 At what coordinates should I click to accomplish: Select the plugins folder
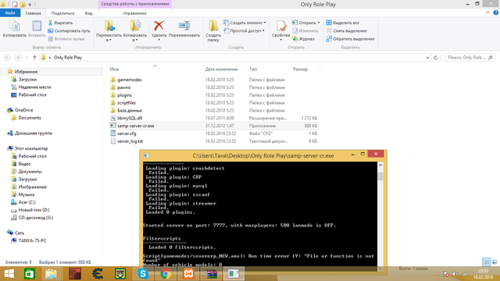tap(124, 95)
